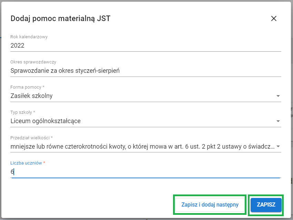
Task: Click the Liceum ogólnokształcące selection
Action: click(x=46, y=121)
